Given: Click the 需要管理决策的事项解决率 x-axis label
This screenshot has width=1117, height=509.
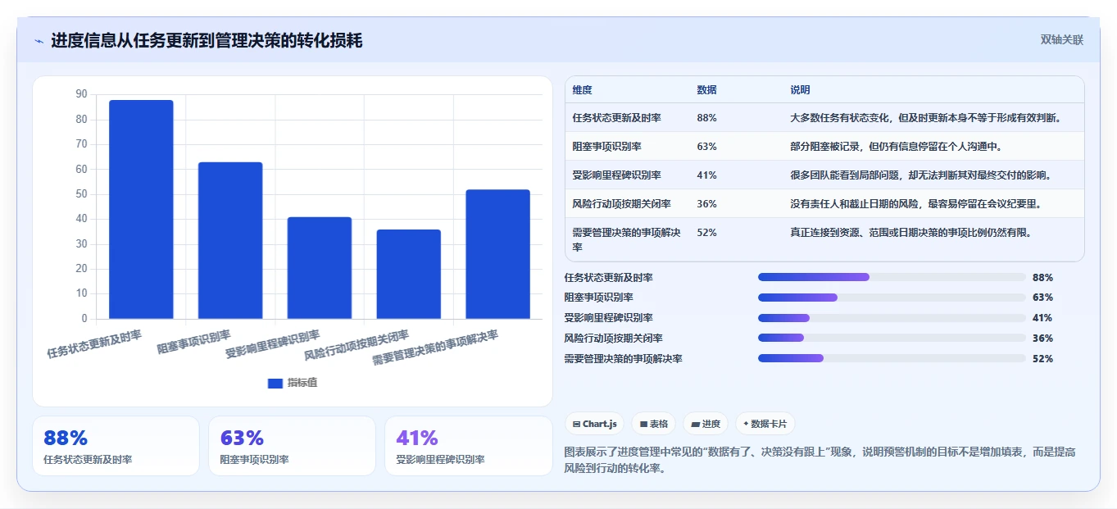Looking at the screenshot, I should point(435,348).
